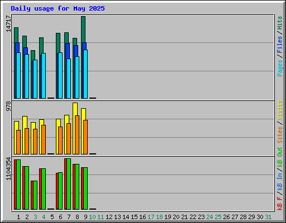Click the 978 visits axis value

[8, 106]
